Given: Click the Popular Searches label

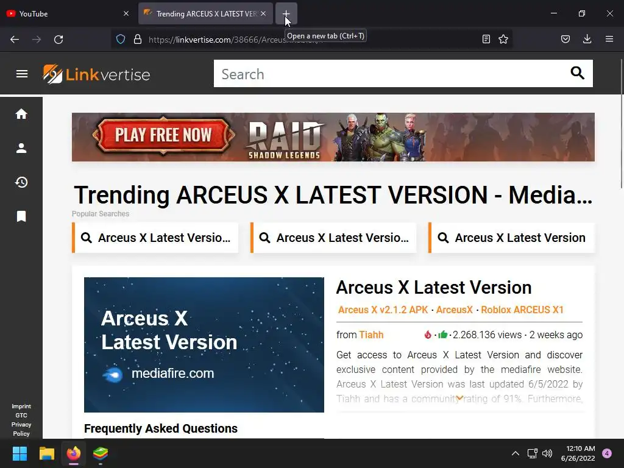Looking at the screenshot, I should click(x=101, y=214).
